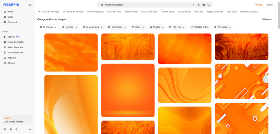Select Smoke effect suggestion

[168, 11]
